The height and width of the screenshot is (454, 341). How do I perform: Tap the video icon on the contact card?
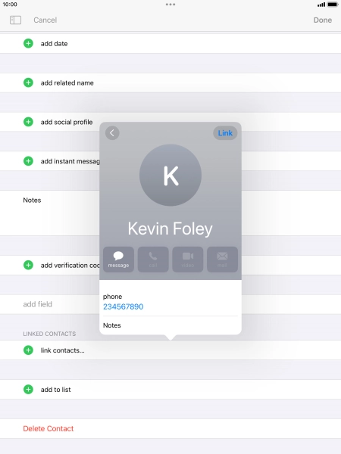click(x=188, y=260)
